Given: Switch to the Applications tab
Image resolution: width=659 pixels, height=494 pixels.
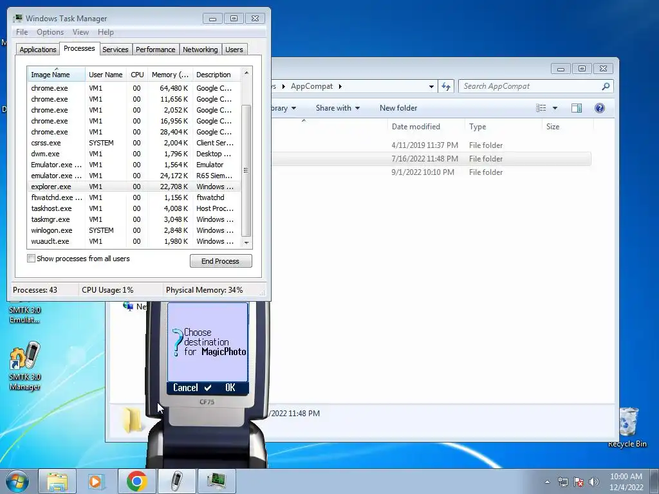Looking at the screenshot, I should (38, 50).
